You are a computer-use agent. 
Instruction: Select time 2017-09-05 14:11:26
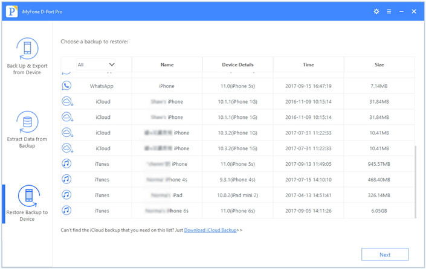point(308,210)
